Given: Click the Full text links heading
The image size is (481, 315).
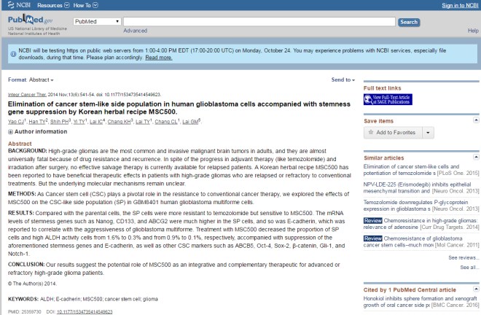Looking at the screenshot, I should coord(382,88).
